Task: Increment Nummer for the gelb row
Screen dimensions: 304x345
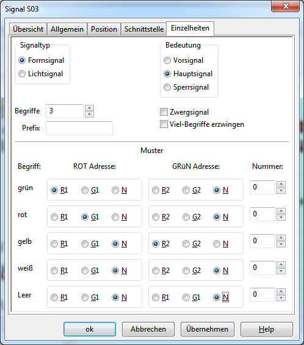Action: click(281, 238)
